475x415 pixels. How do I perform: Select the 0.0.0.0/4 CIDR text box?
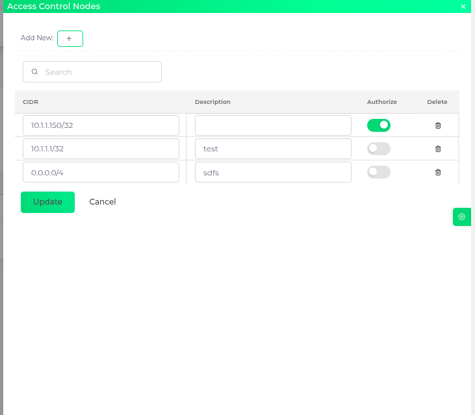(x=101, y=172)
